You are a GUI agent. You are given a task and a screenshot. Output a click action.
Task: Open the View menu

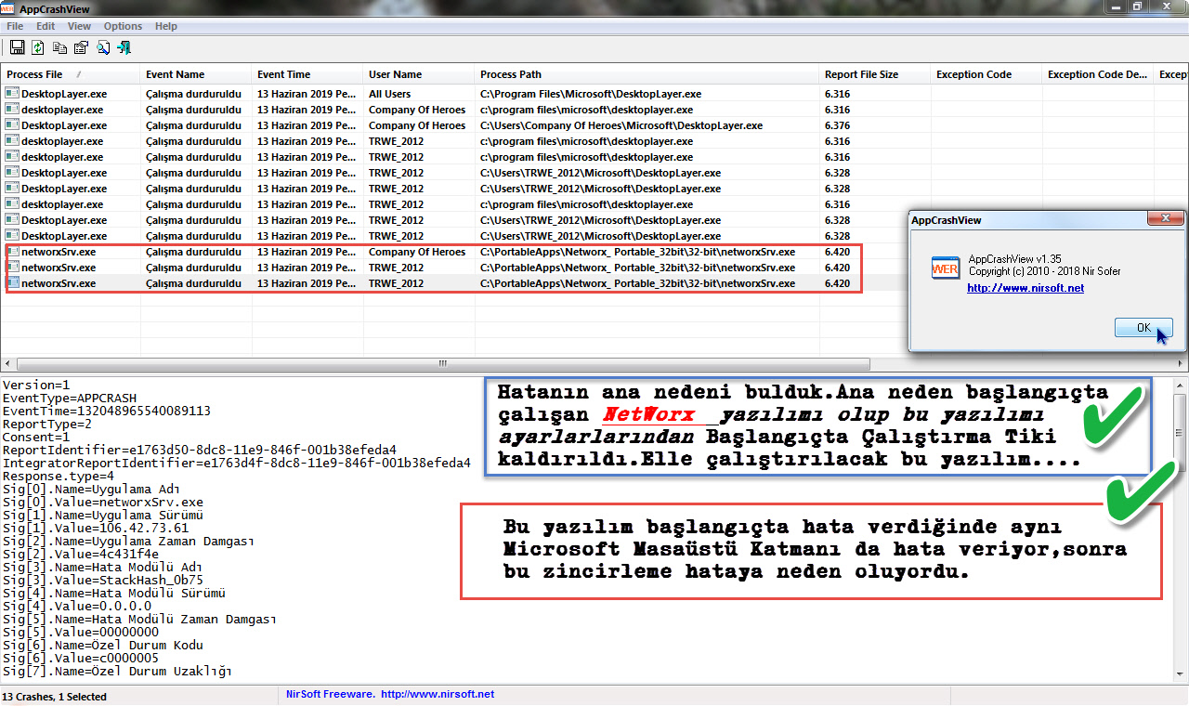pyautogui.click(x=79, y=26)
